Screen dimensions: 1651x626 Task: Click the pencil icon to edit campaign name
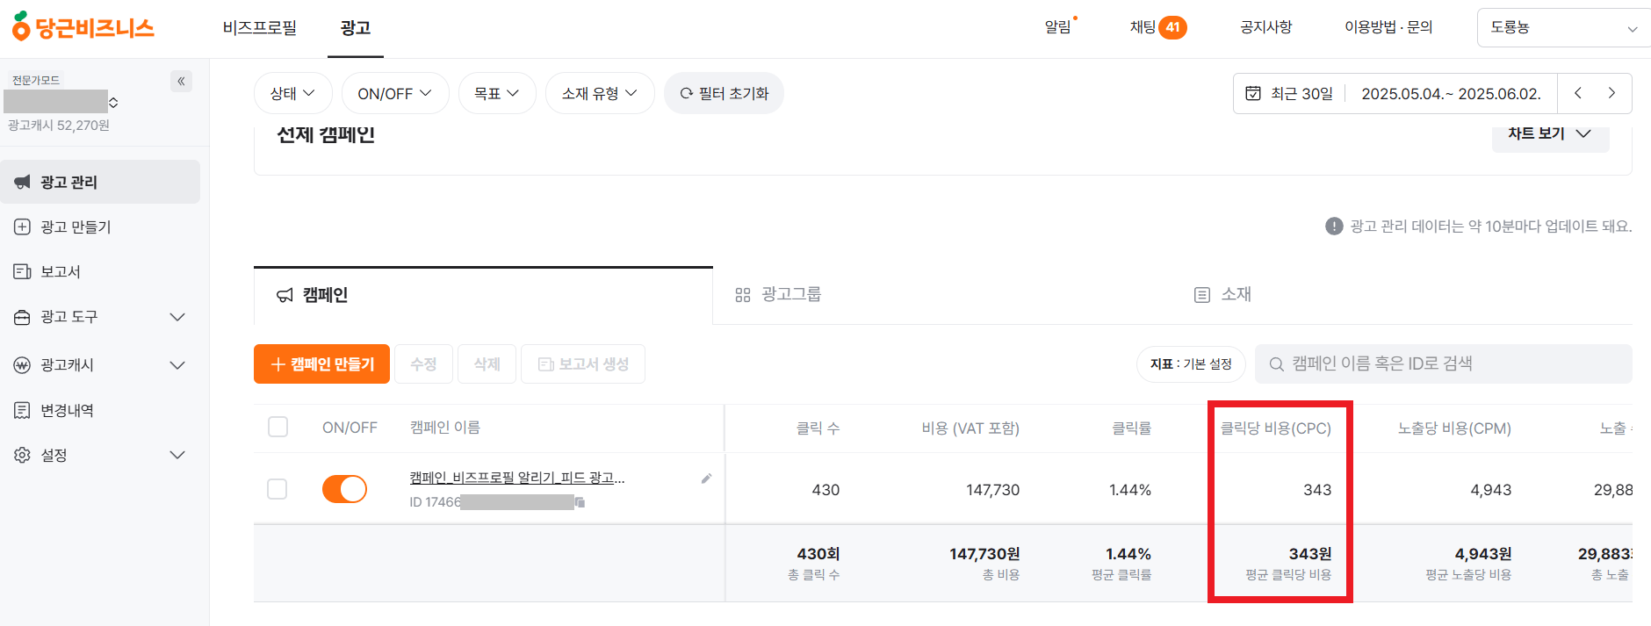coord(706,478)
